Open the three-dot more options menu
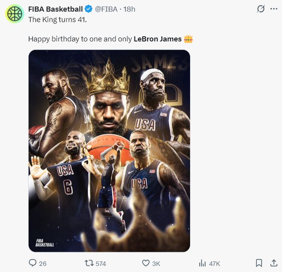 pyautogui.click(x=274, y=9)
